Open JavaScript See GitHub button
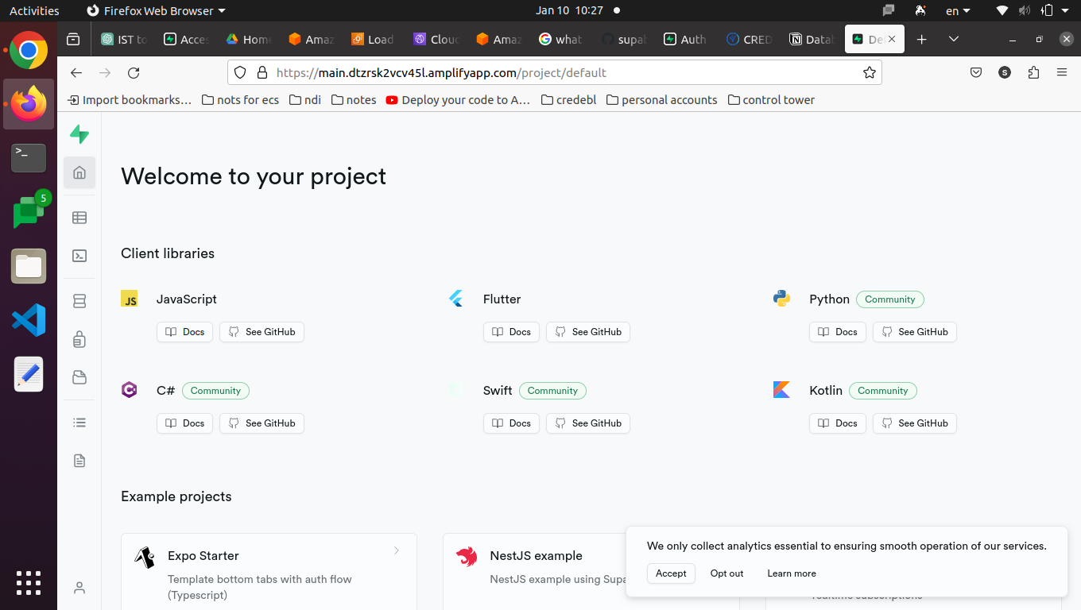The image size is (1081, 610). 262,332
